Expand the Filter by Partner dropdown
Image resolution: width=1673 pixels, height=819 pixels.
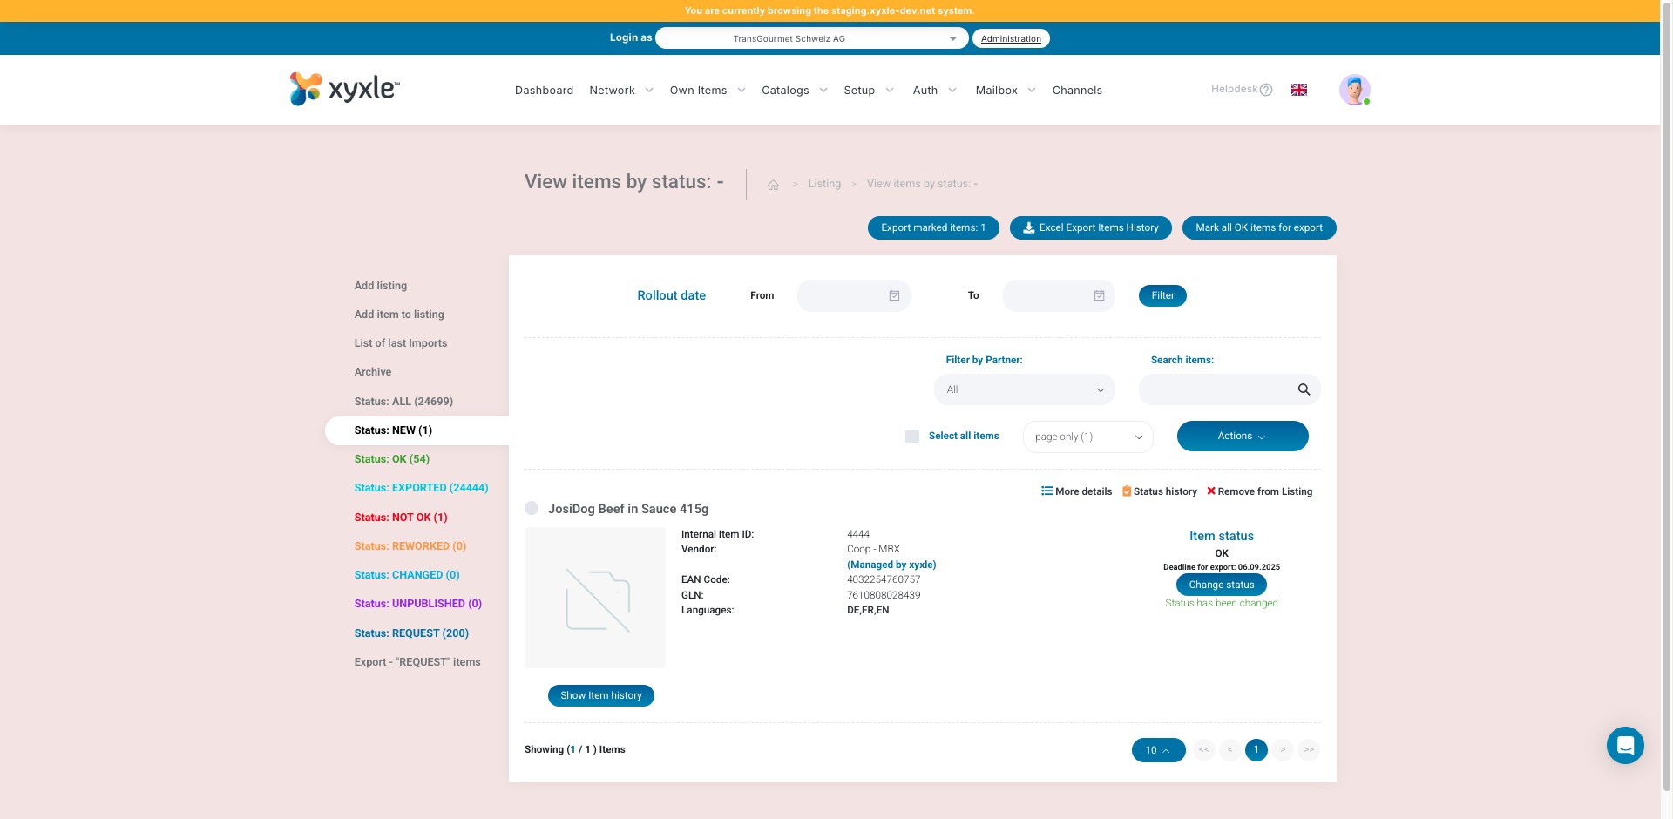click(x=1025, y=389)
